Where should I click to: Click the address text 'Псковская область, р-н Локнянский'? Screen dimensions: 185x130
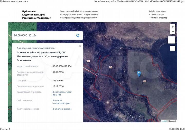click(39, 52)
